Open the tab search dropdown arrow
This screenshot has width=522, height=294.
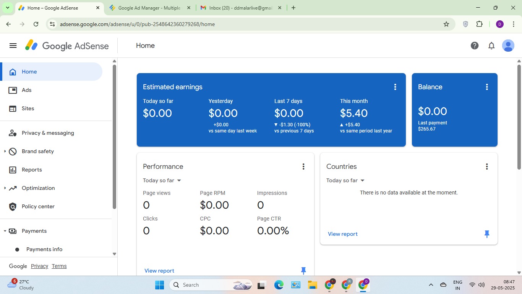(7, 8)
